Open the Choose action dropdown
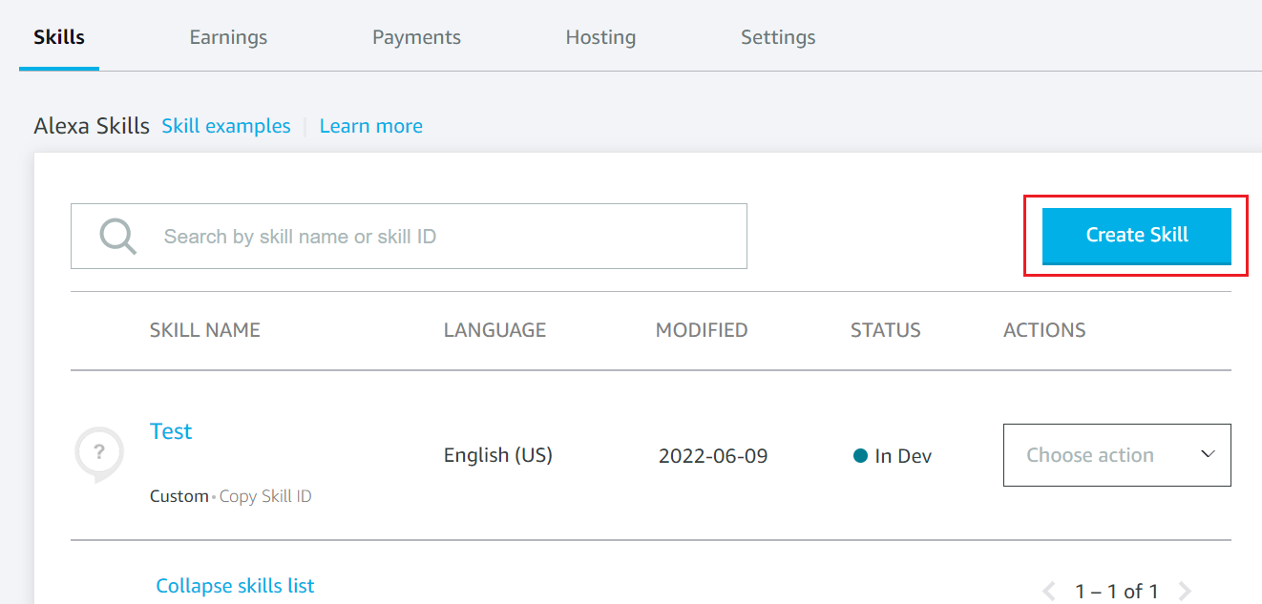The height and width of the screenshot is (604, 1262). point(1117,455)
